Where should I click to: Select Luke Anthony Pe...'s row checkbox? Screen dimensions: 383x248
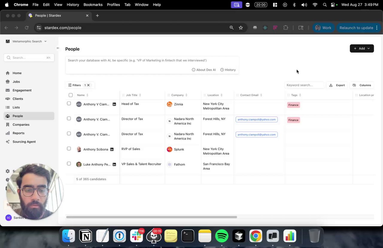(x=69, y=164)
